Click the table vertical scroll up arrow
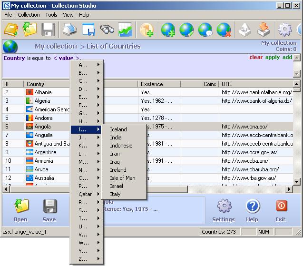The image size is (303, 266). (297, 84)
